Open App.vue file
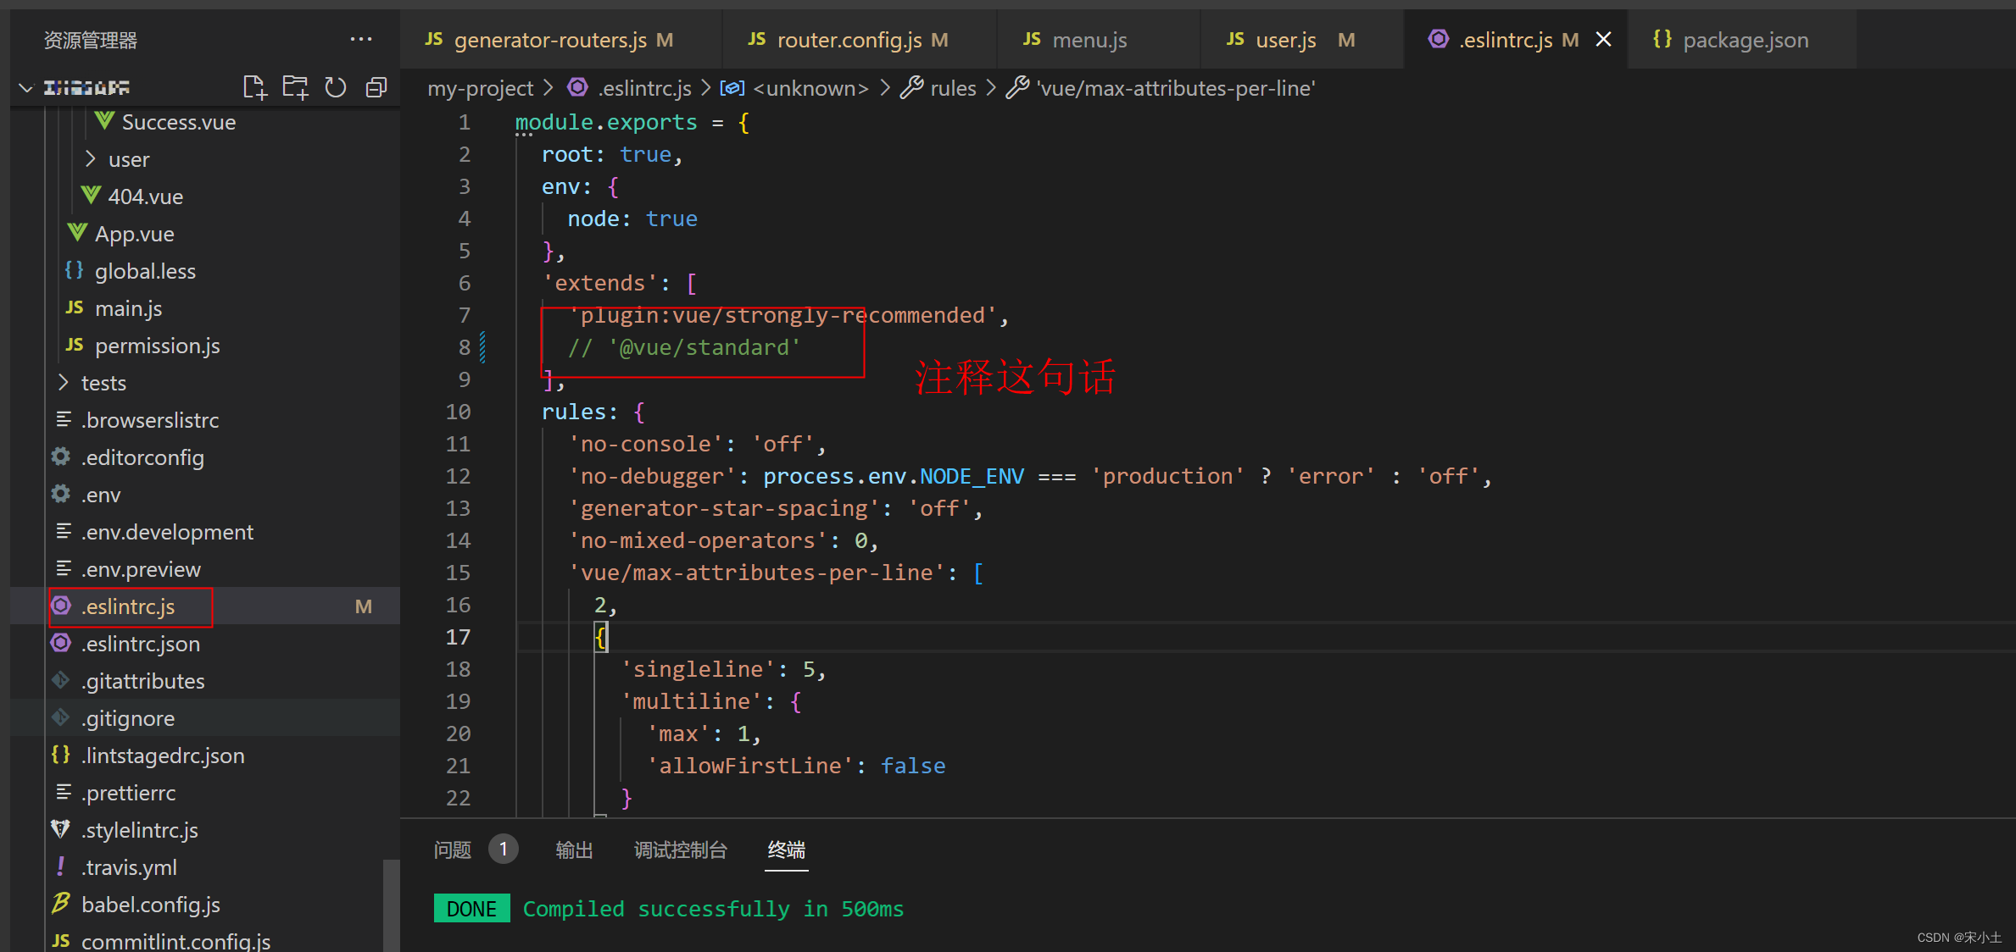Viewport: 2016px width, 952px height. [x=134, y=234]
